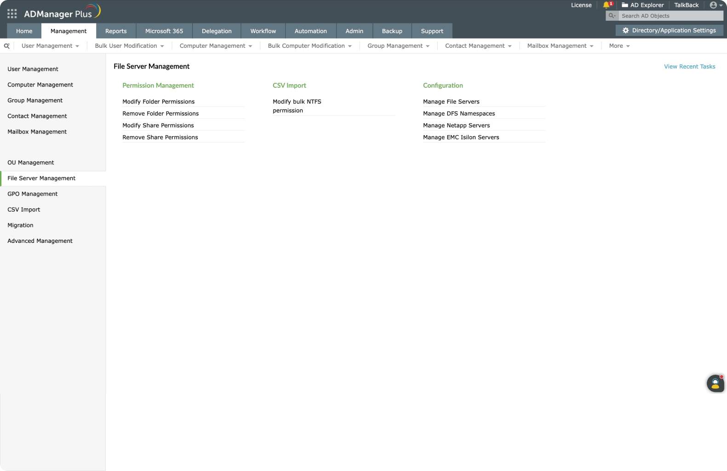Open CSV Import in sidebar

point(24,210)
